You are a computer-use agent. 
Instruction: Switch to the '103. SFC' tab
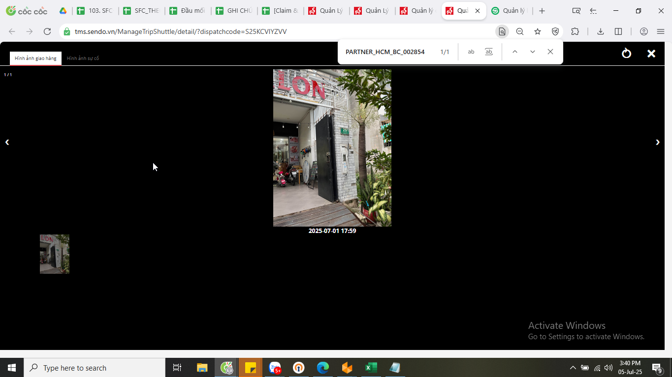[95, 11]
